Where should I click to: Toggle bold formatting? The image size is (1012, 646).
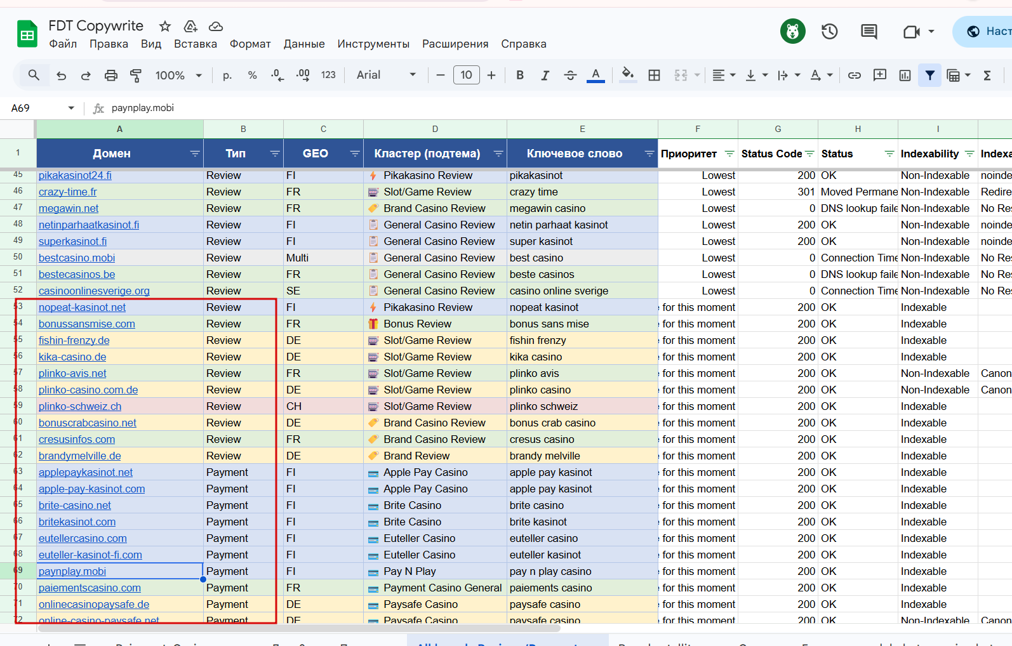pos(520,76)
